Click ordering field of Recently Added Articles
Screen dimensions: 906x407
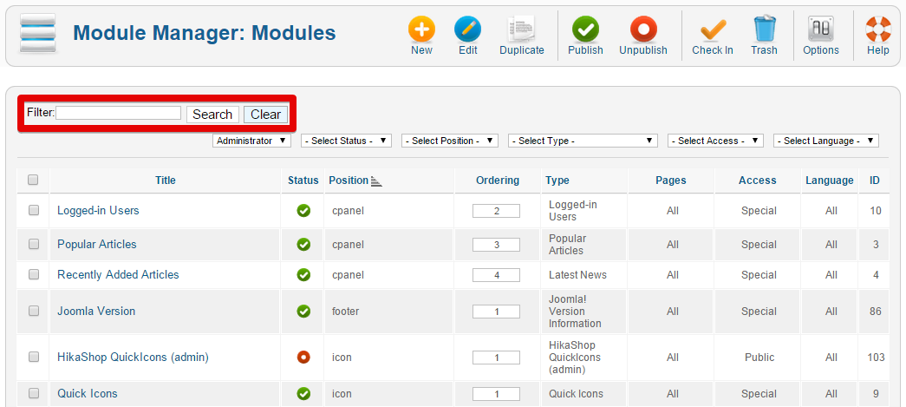[x=496, y=275]
